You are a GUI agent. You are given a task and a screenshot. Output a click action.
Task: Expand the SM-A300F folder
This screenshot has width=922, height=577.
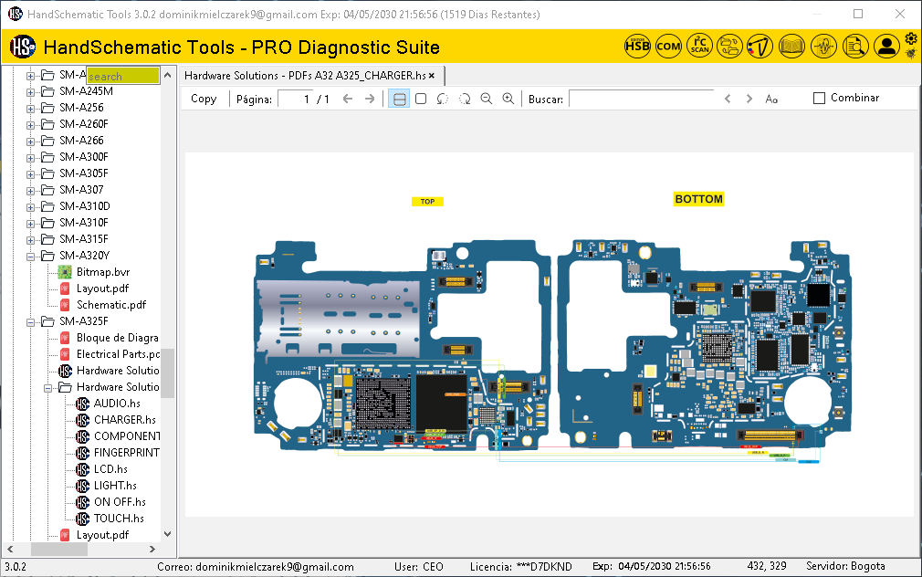(x=30, y=158)
